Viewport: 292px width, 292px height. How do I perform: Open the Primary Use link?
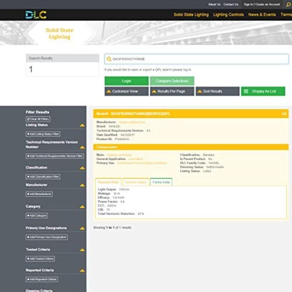click(142, 163)
